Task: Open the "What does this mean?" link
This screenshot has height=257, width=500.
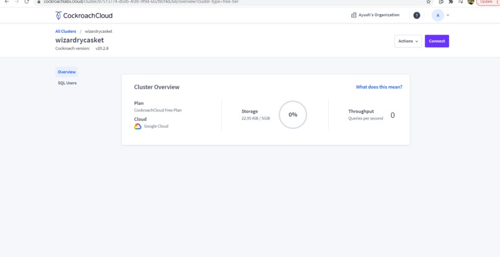Action: 379,87
